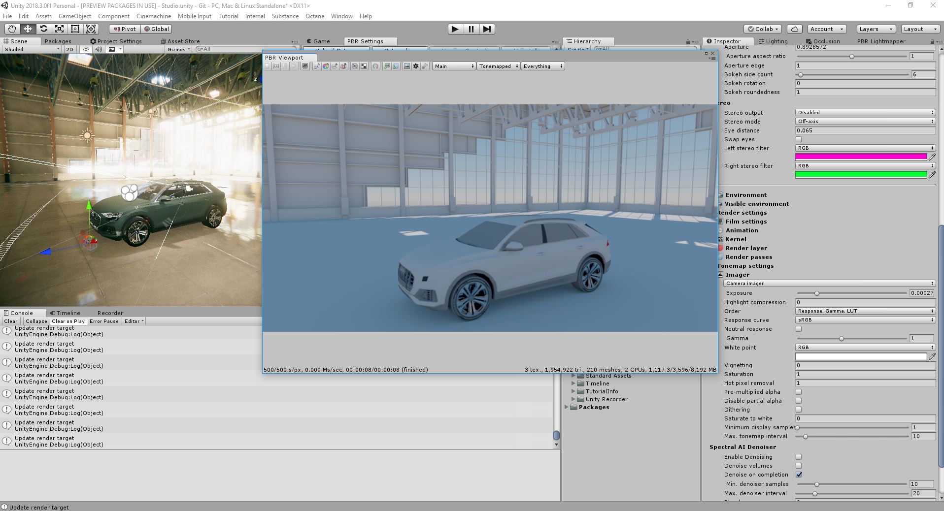Switch to the Lighting tab
The height and width of the screenshot is (511, 944).
[773, 41]
